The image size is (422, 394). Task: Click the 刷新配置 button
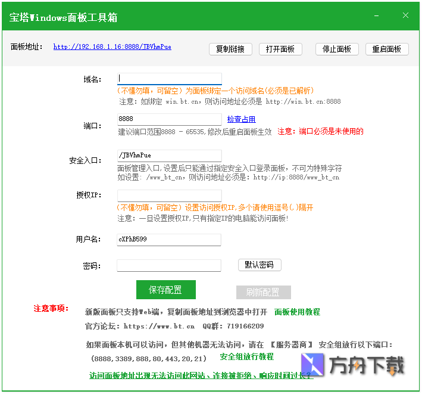[264, 292]
